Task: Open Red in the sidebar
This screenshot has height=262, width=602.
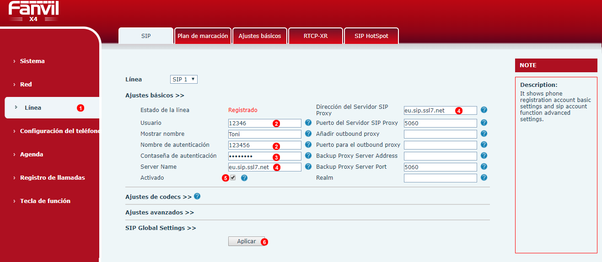Action: pos(26,84)
